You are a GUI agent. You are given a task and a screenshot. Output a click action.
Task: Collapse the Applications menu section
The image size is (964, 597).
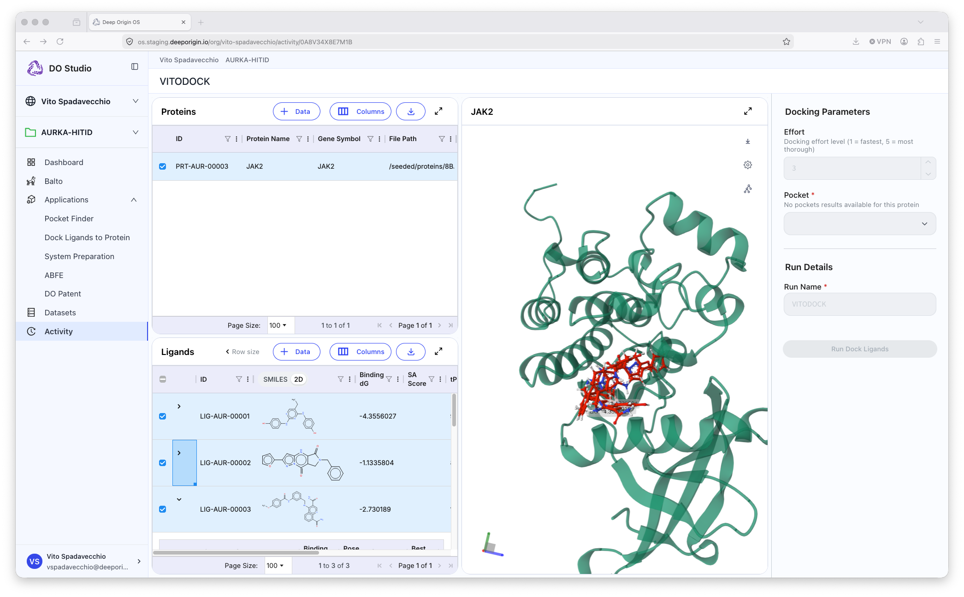click(134, 200)
